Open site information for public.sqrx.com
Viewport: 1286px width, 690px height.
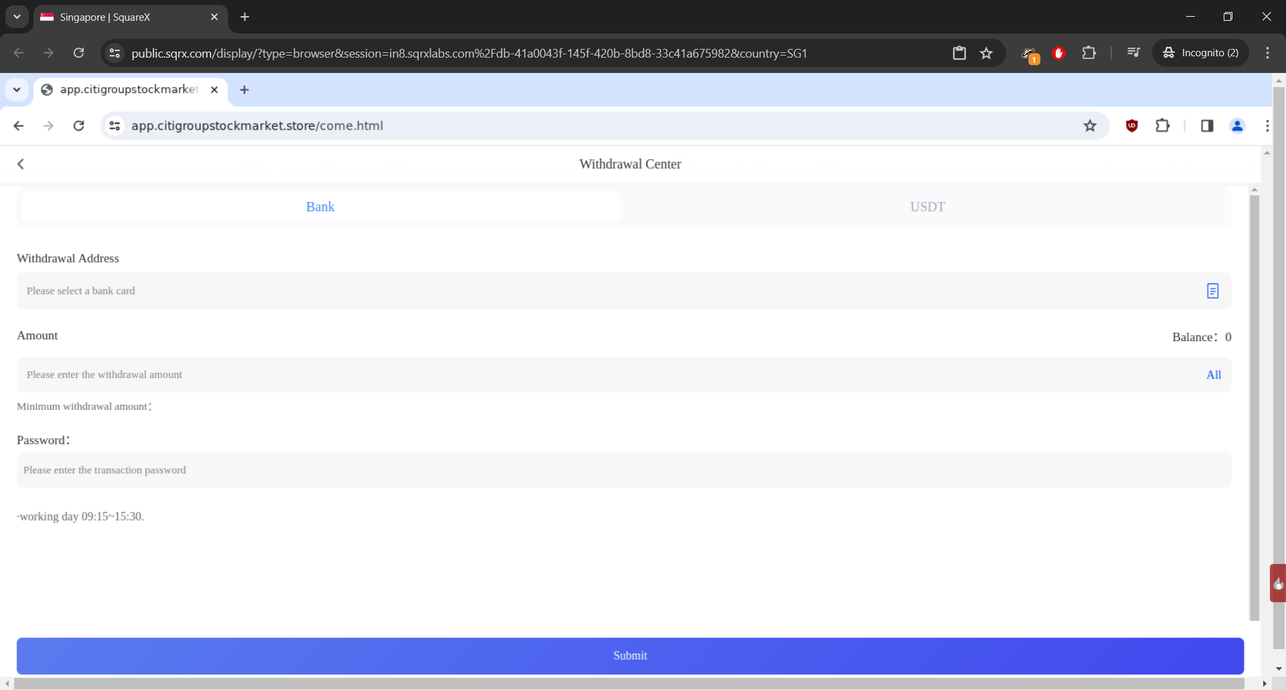[x=115, y=53]
